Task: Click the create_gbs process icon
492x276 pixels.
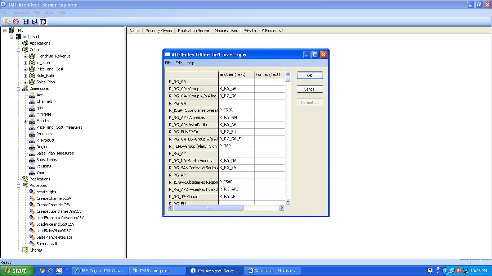Action: (x=32, y=192)
